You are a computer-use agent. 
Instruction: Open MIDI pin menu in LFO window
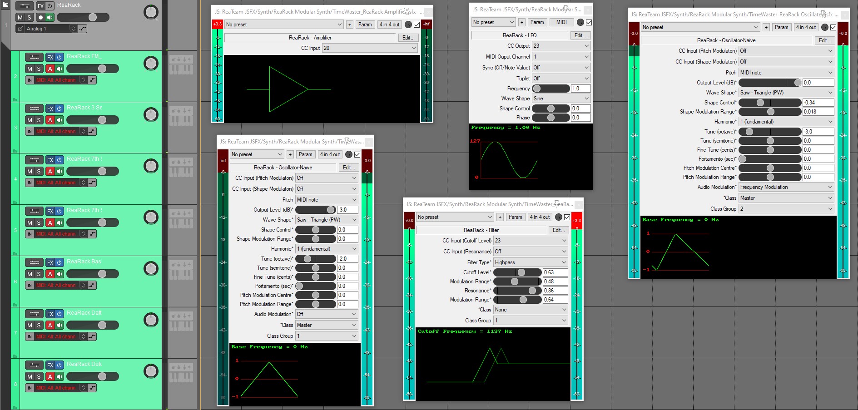561,22
